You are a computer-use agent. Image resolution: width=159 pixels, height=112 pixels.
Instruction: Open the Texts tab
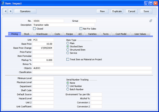pyautogui.click(x=106, y=34)
